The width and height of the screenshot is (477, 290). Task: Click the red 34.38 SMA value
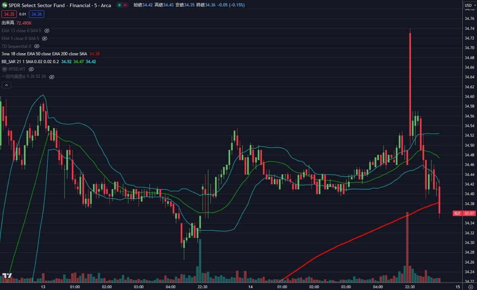[95, 54]
